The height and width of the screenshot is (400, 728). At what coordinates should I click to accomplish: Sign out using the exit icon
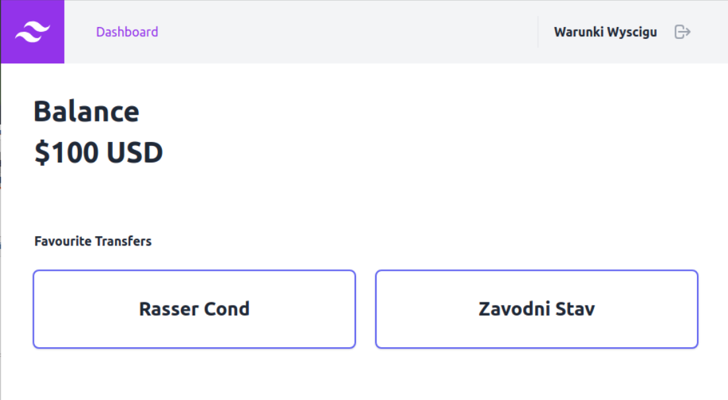click(682, 32)
